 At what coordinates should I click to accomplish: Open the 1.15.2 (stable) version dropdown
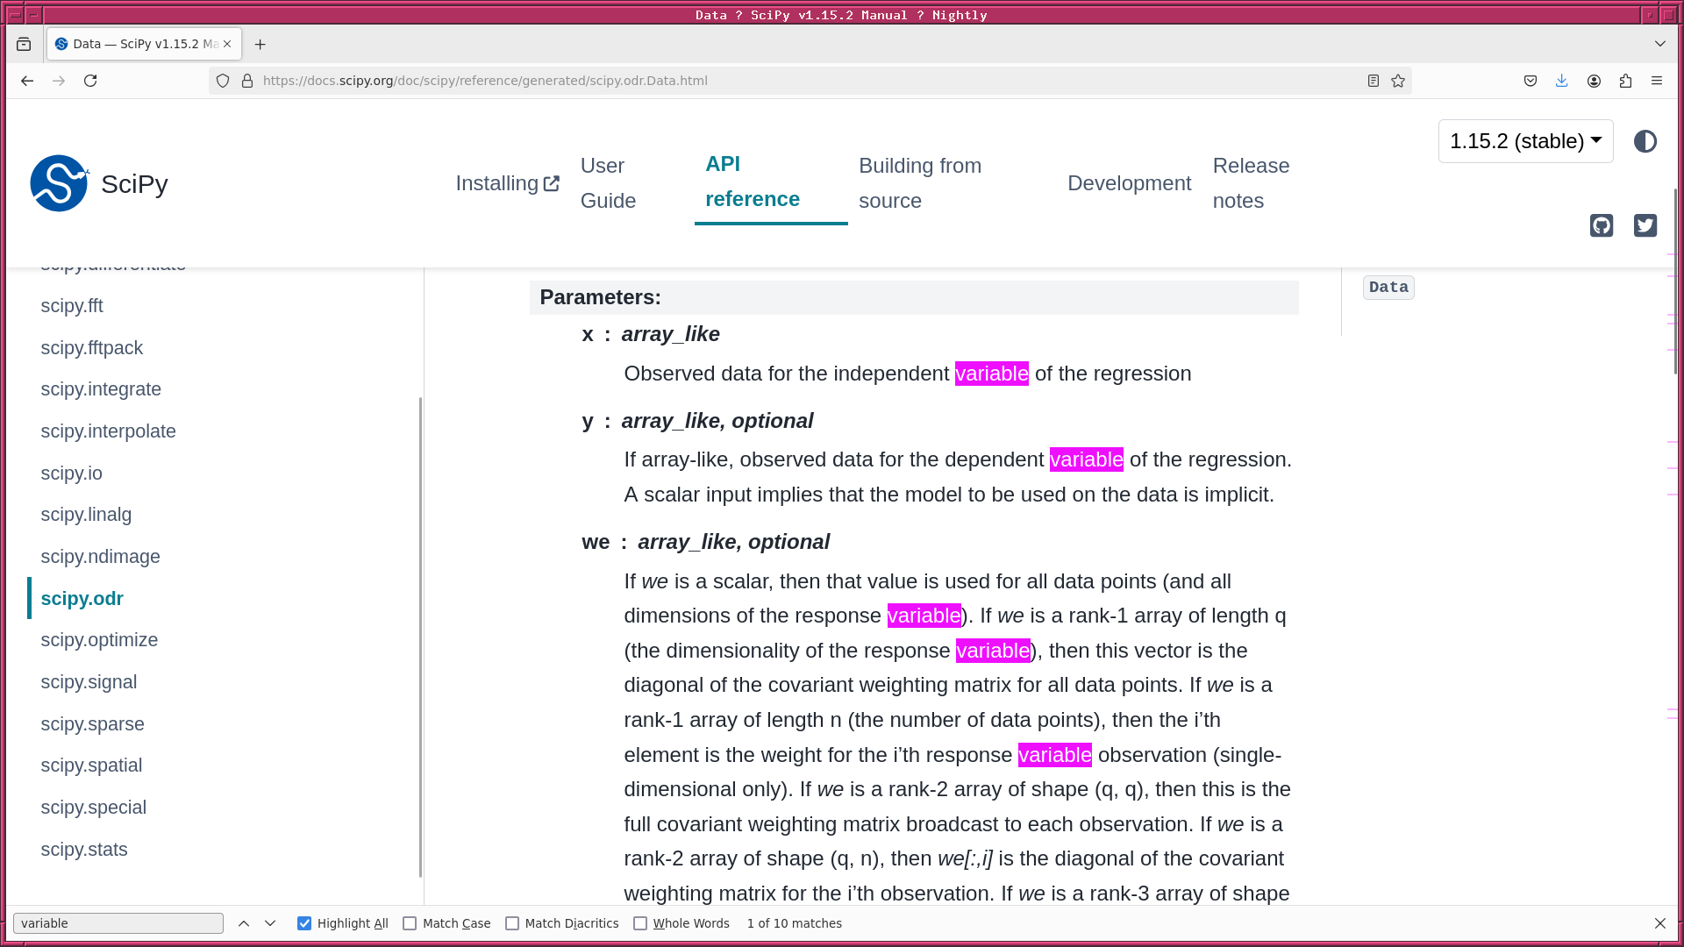point(1525,141)
